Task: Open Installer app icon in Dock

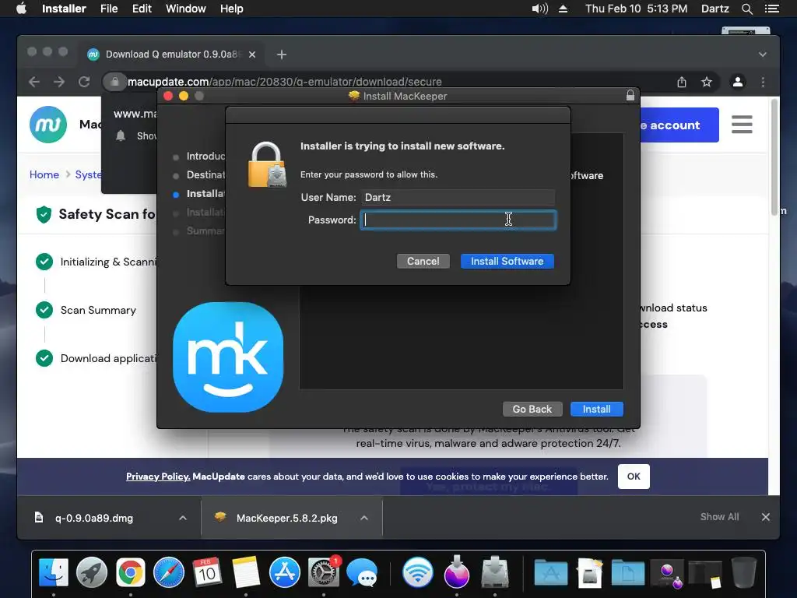Action: (495, 572)
